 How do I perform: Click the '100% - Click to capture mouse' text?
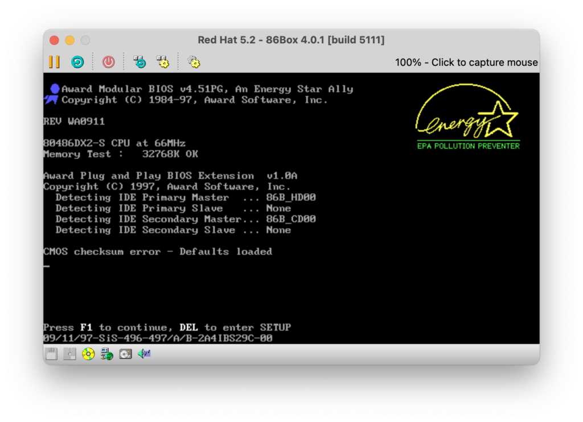(466, 63)
